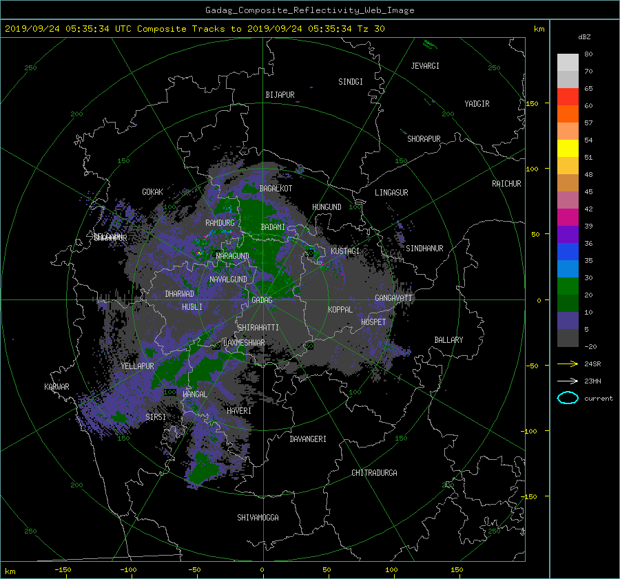Image resolution: width=620 pixels, height=579 pixels.
Task: Select the 54 dBZ yellow legend swatch
Action: (568, 148)
